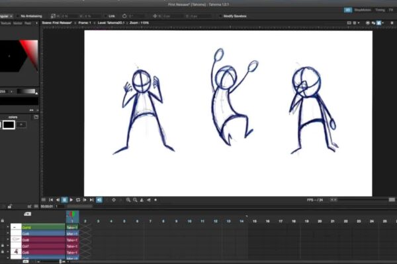Enable the Modify Savebox checkbox
The width and height of the screenshot is (397, 264).
coord(220,15)
